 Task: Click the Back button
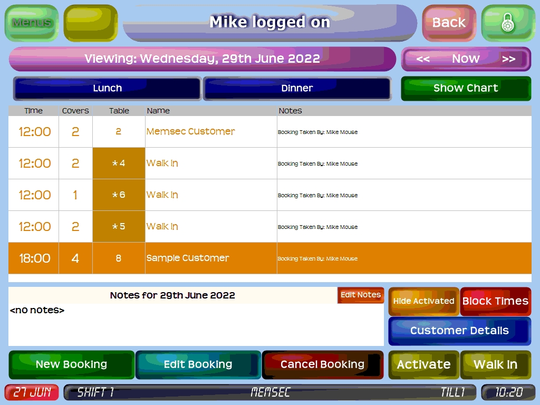pos(449,23)
